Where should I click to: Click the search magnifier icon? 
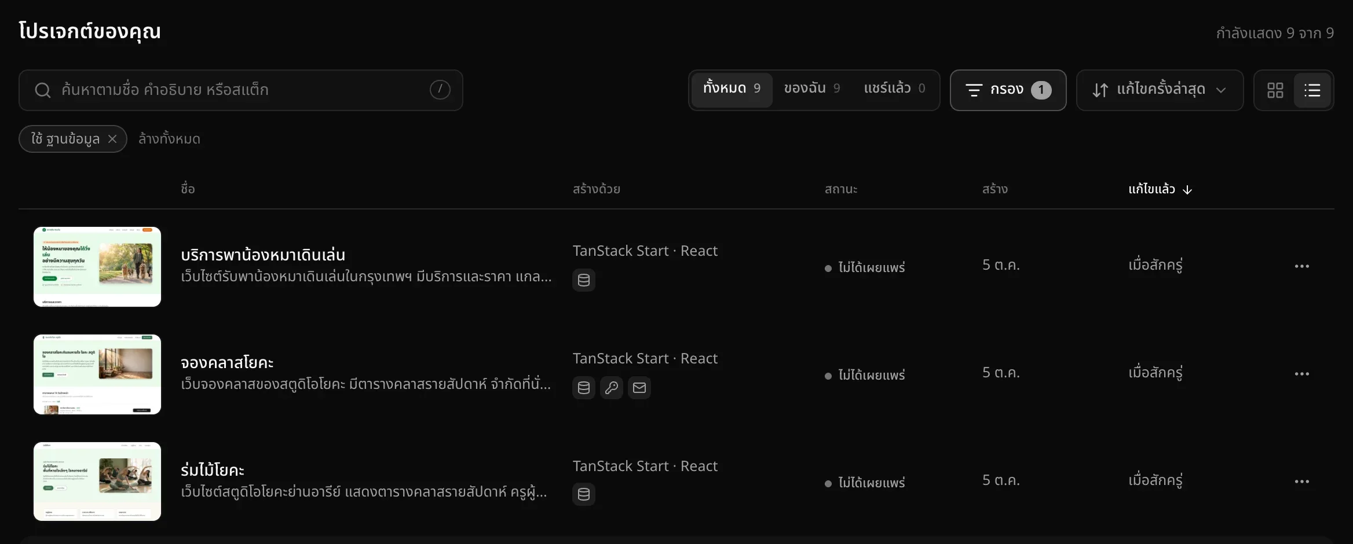(42, 90)
